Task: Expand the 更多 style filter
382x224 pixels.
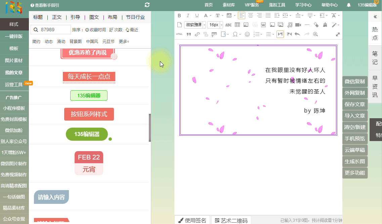Action: 124,42
